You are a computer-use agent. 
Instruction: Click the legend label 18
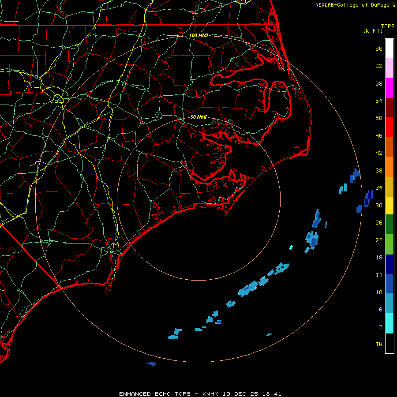(x=379, y=258)
